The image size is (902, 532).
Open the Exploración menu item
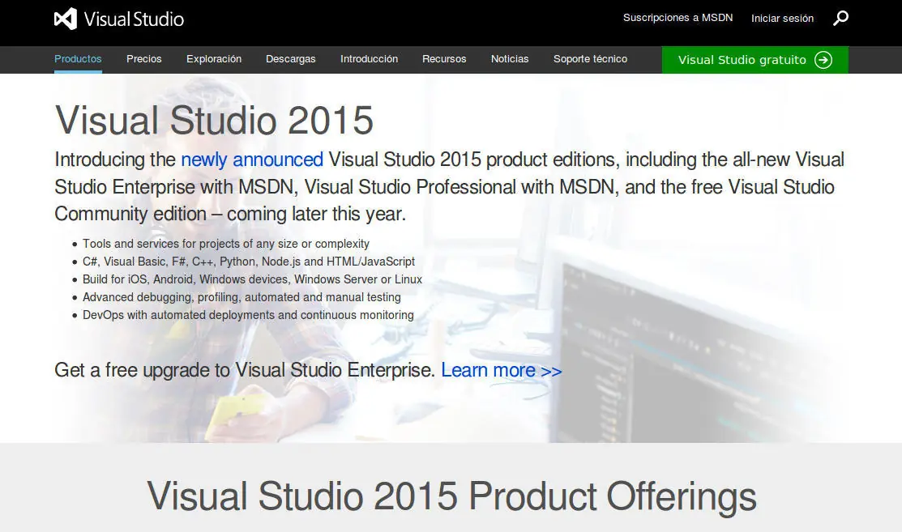click(x=214, y=58)
